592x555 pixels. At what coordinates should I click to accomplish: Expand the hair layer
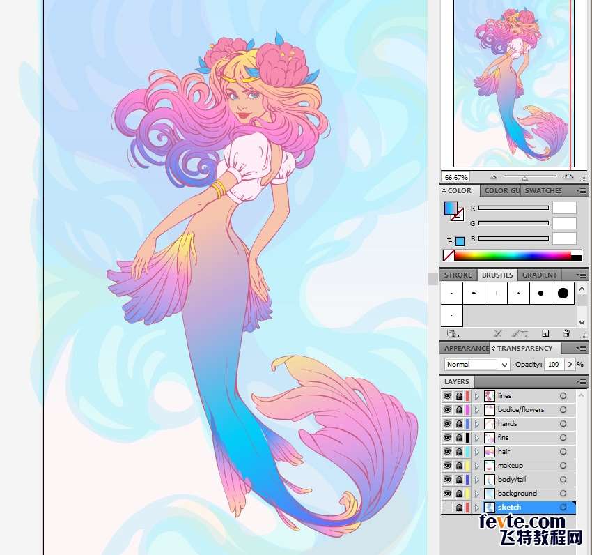(477, 451)
